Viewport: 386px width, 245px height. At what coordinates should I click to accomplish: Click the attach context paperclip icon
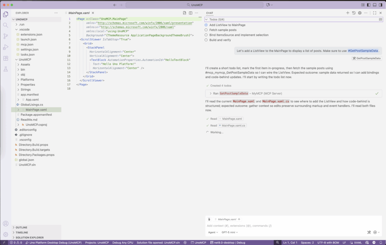(x=209, y=219)
